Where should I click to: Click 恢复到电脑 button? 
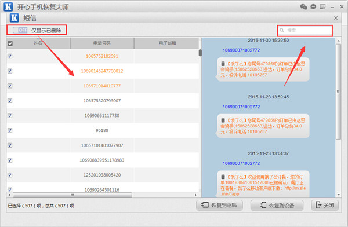pos(219,205)
